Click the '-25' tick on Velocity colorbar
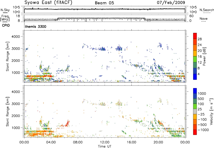This screenshot has width=214, height=148. (201, 114)
